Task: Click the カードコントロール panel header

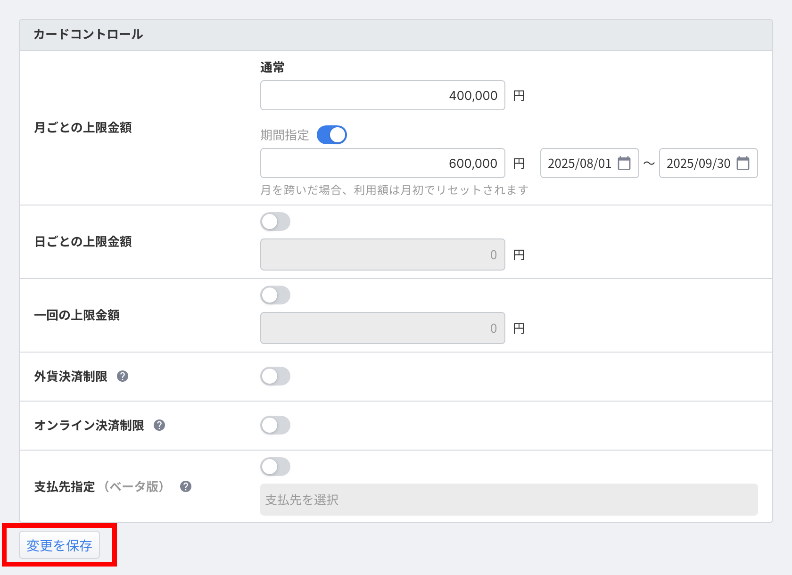Action: 396,35
